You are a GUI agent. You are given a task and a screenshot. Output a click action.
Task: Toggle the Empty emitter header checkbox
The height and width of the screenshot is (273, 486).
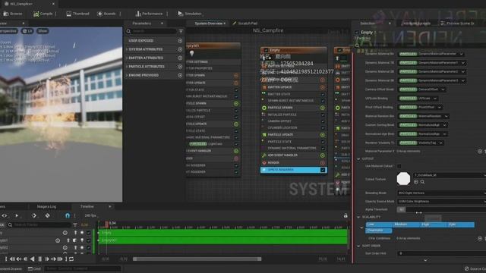(266, 50)
